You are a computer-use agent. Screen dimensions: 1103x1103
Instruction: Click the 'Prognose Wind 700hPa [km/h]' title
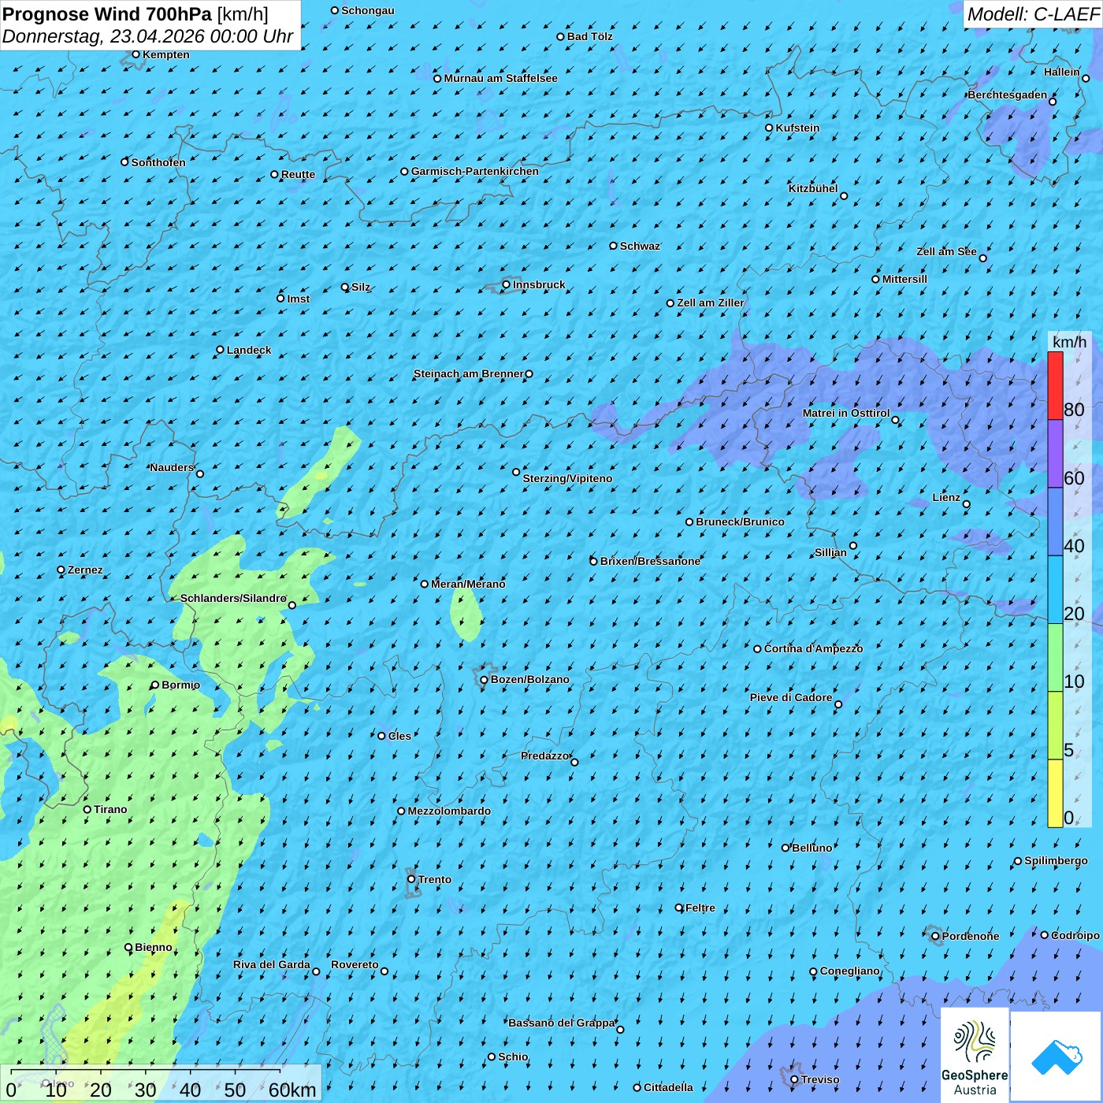136,14
